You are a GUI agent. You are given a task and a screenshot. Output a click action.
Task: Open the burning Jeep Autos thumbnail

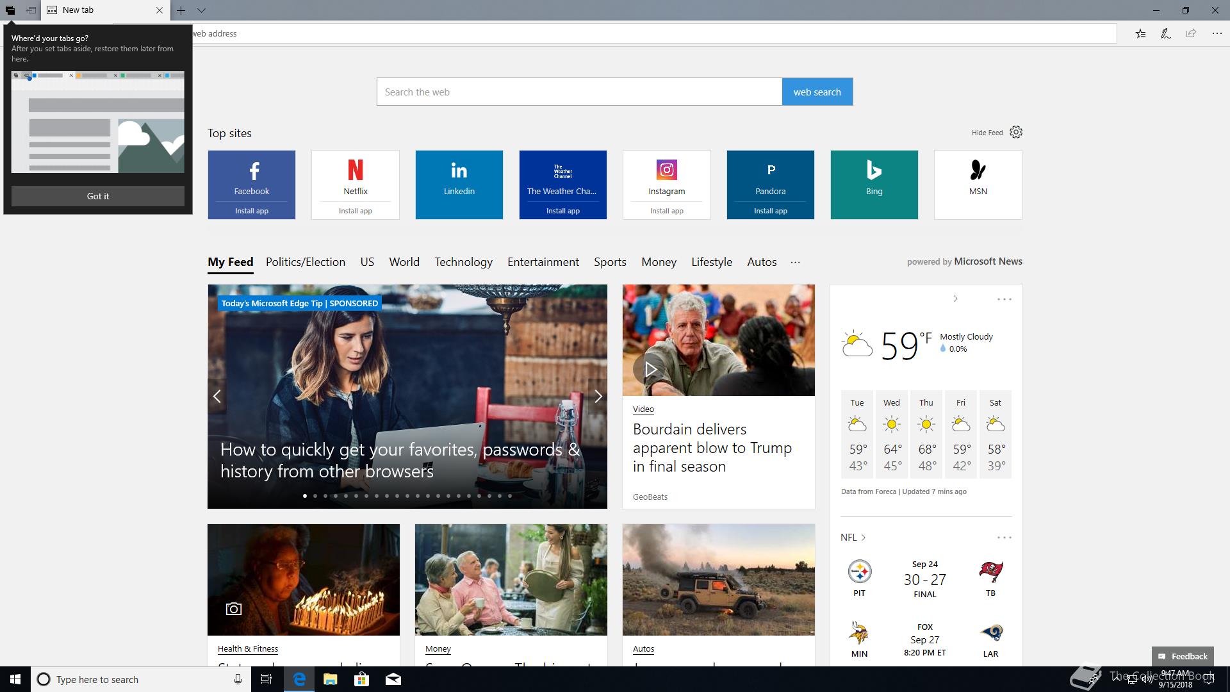pos(719,580)
